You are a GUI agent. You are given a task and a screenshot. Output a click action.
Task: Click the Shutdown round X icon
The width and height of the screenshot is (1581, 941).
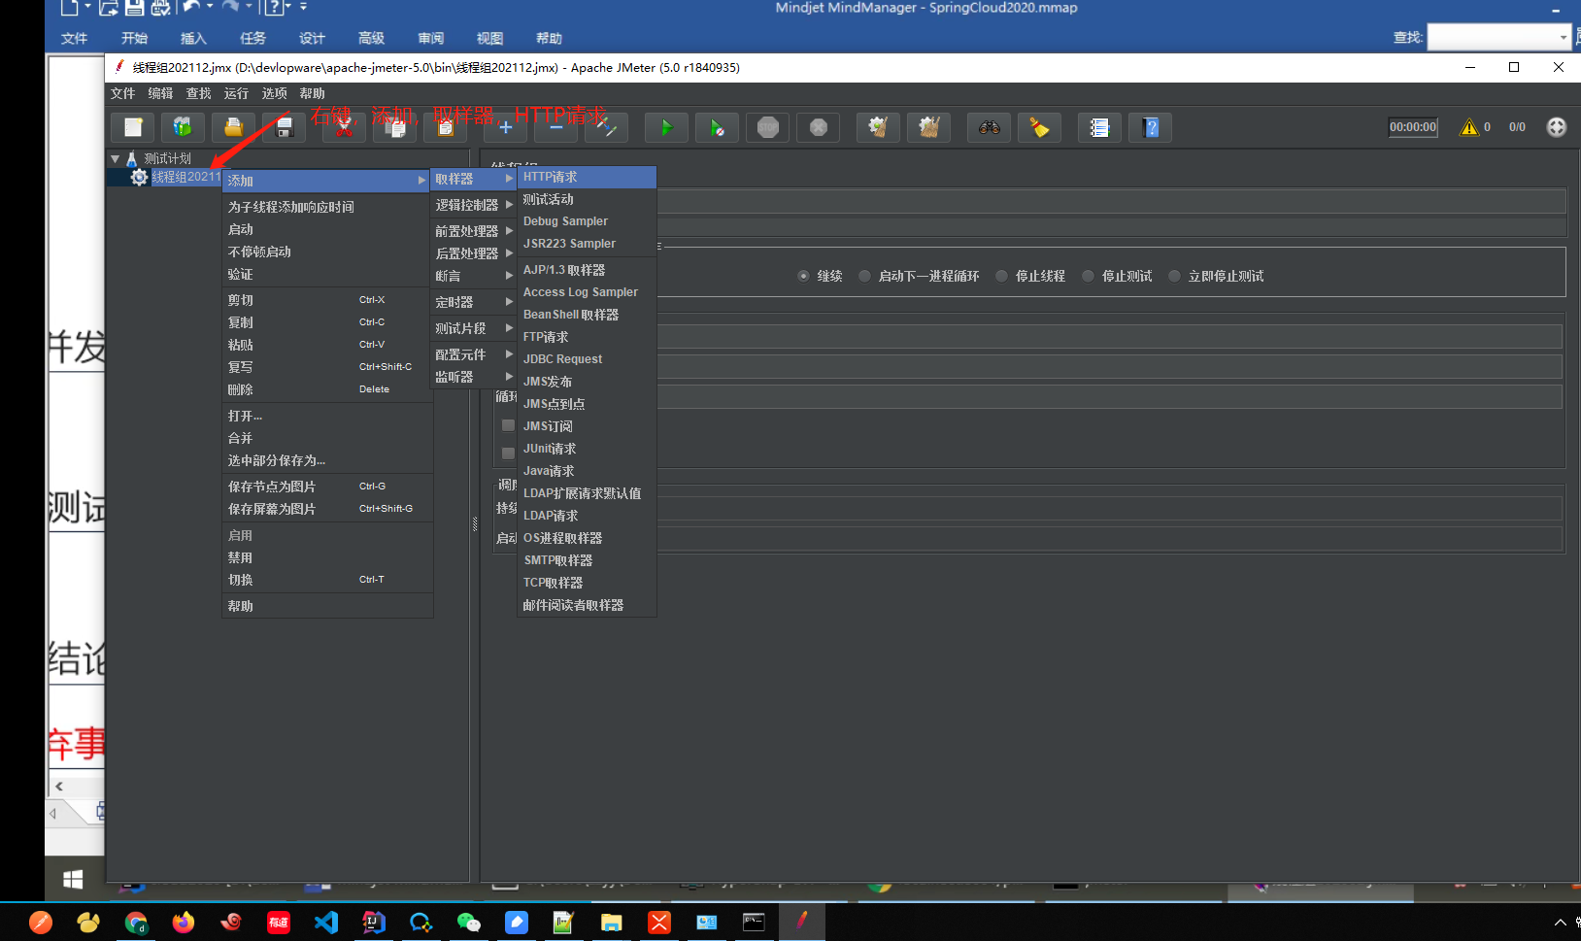[x=818, y=127]
